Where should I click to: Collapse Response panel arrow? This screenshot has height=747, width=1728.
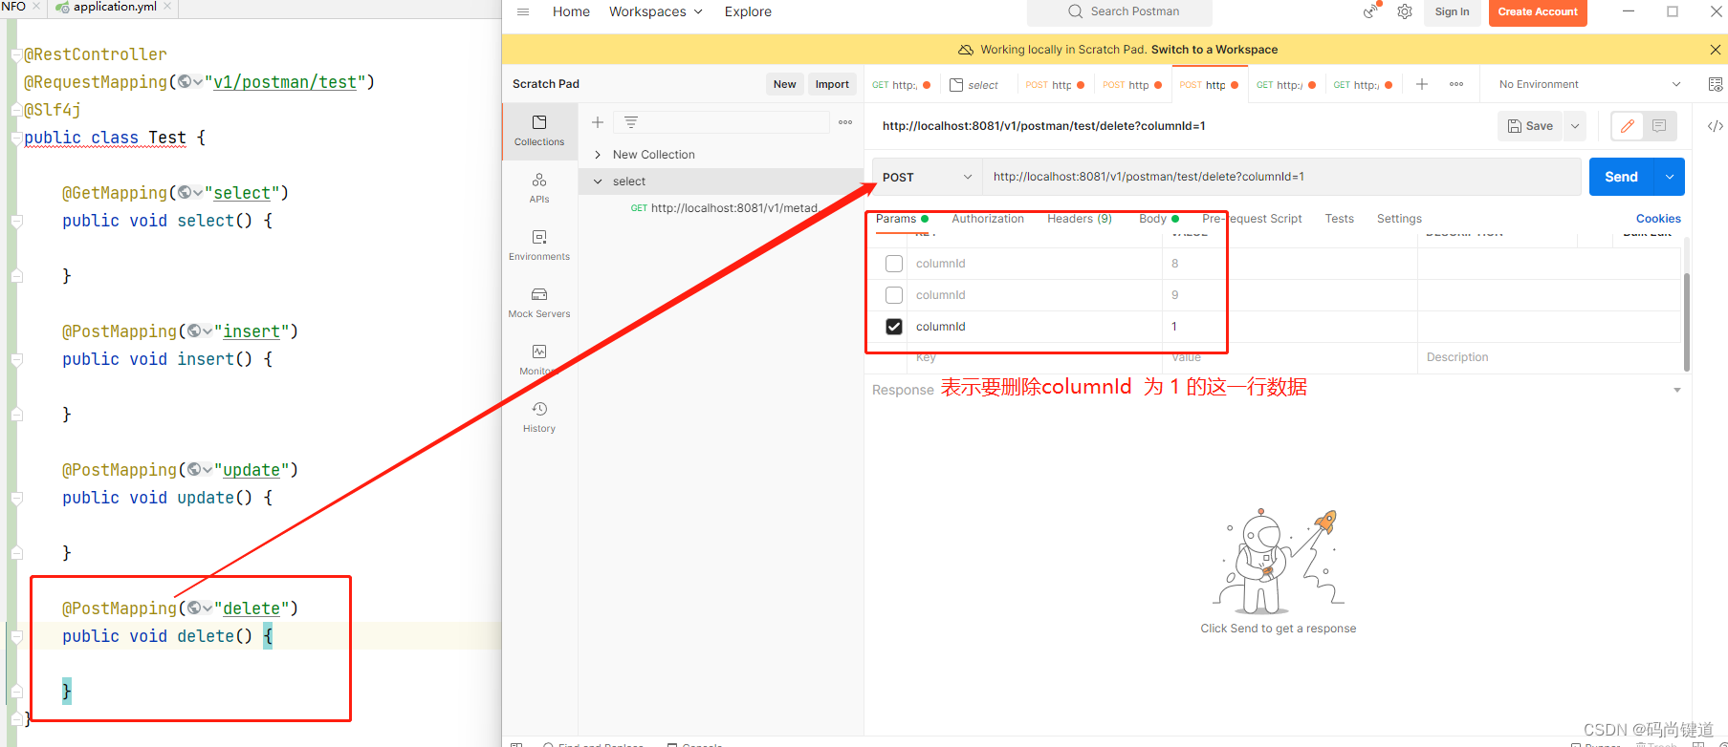point(1677,390)
